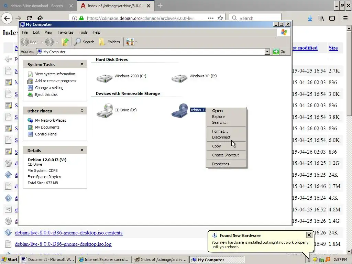Screen dimensions: 352x264
Task: Click the browser reload icon
Action: point(29,18)
